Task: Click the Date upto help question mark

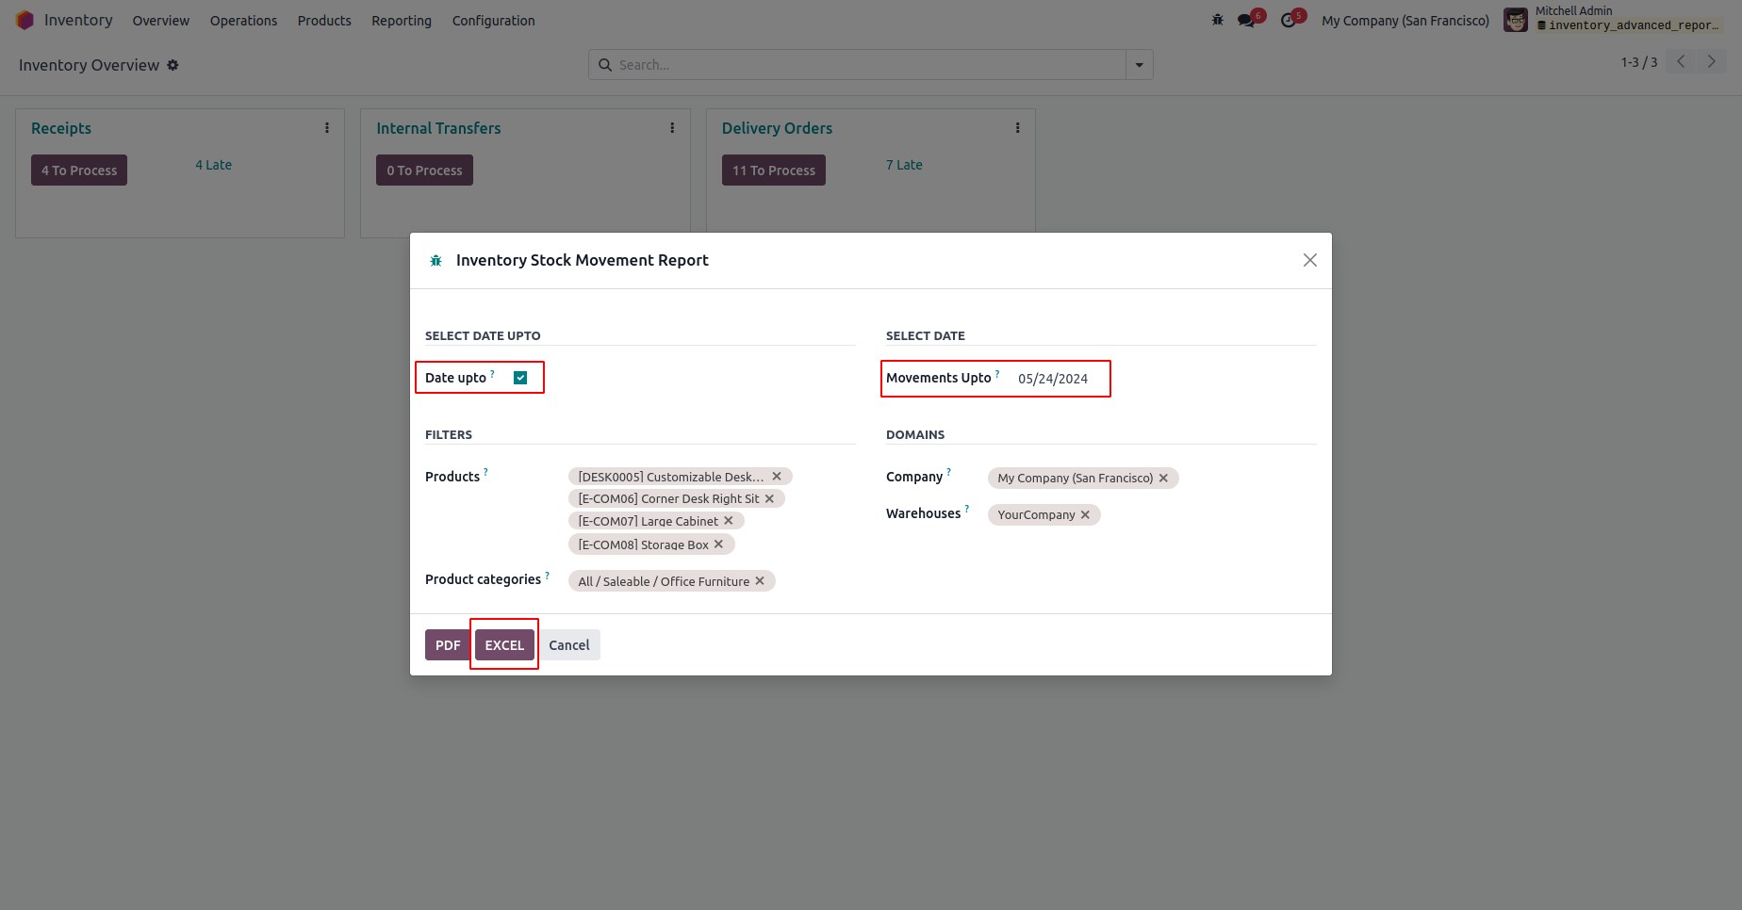Action: pyautogui.click(x=492, y=374)
